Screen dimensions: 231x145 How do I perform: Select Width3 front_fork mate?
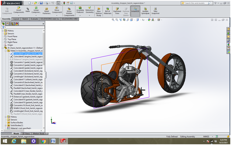tap(28, 108)
